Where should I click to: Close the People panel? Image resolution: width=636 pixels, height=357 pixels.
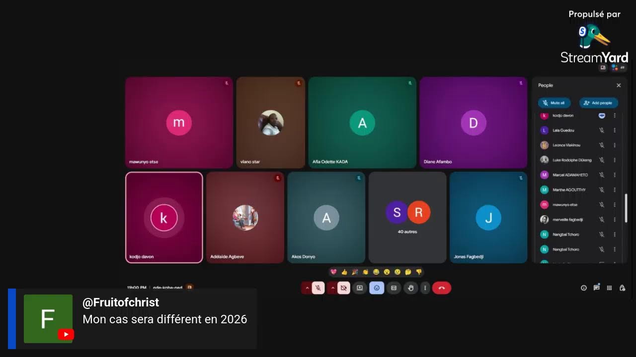(x=619, y=85)
